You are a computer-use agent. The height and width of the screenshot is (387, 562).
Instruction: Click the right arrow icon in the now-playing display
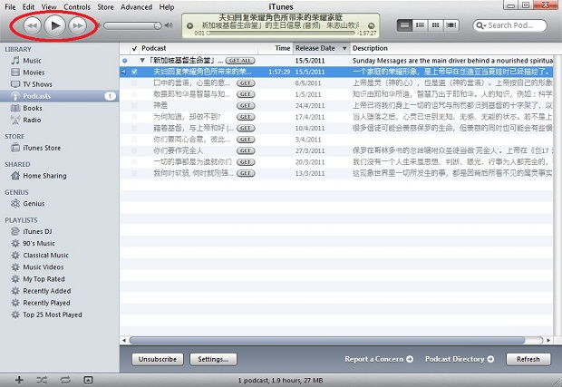click(x=372, y=25)
